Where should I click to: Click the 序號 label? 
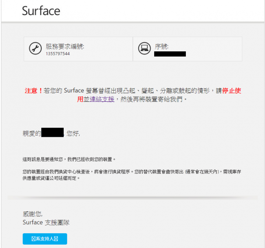pyautogui.click(x=162, y=47)
